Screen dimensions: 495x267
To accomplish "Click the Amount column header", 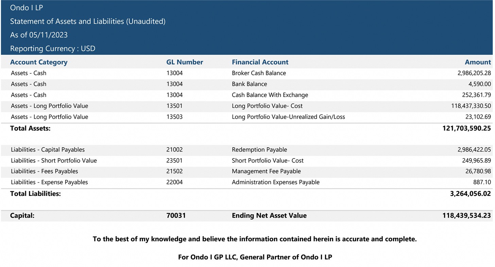I will click(x=478, y=62).
